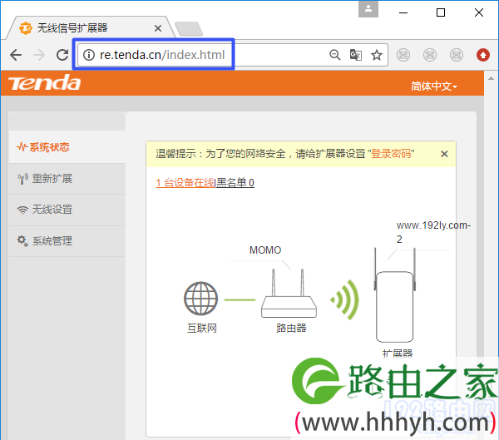Close the 无线信号扩展器 browser tab
This screenshot has width=499, height=440.
158,28
